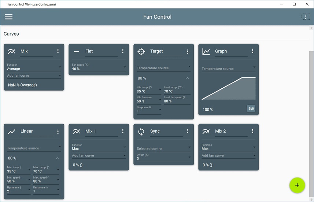Collapse the Linear card 80 % section

[58, 158]
